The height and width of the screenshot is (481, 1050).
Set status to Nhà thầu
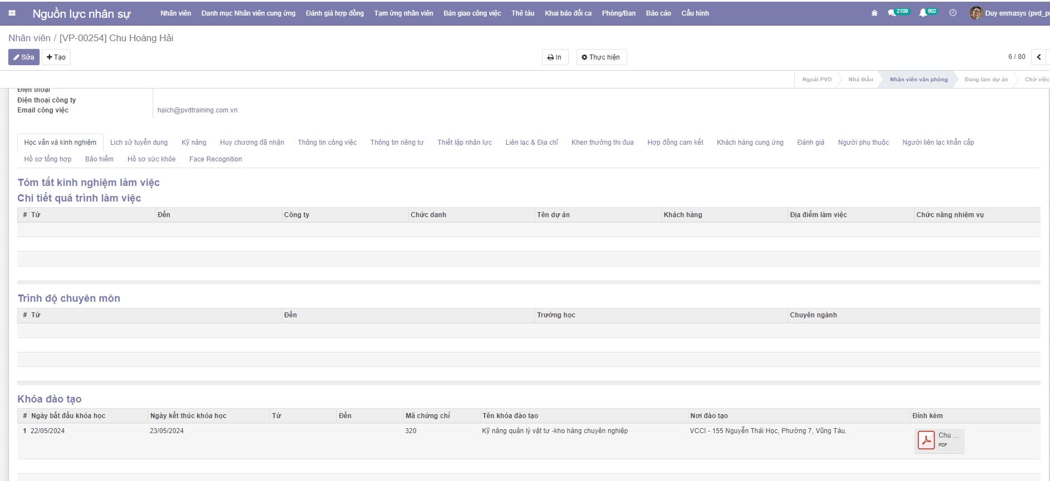(861, 80)
